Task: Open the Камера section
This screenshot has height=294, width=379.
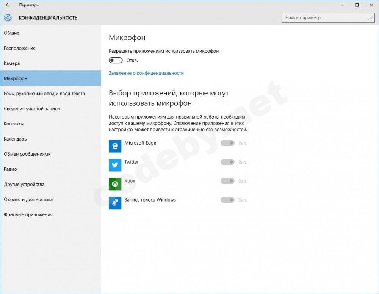Action: coord(50,63)
